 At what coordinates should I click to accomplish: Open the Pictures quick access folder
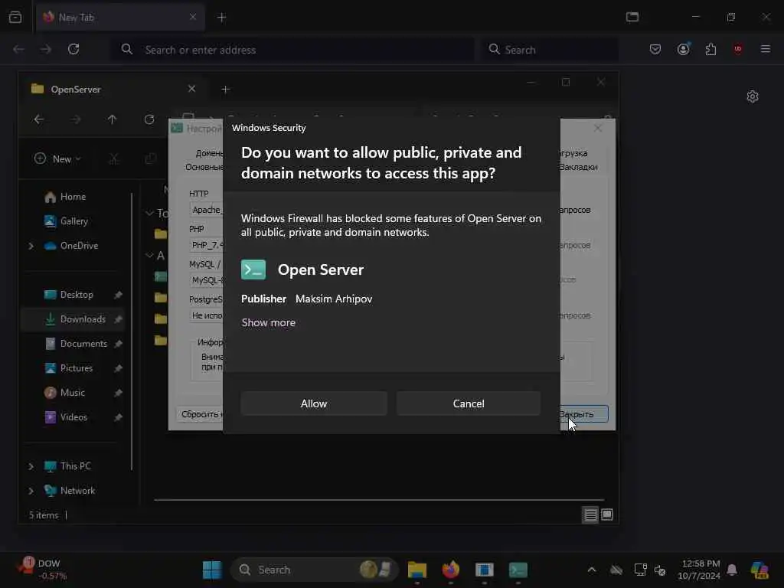[x=76, y=368]
